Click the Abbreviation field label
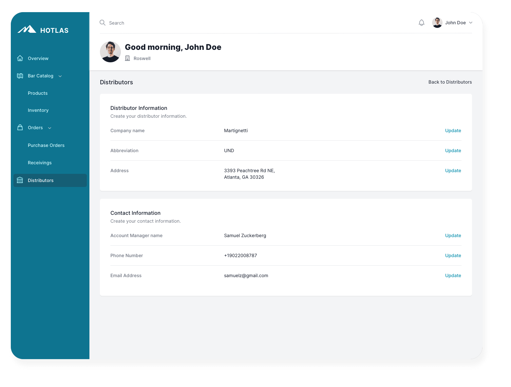Viewport: 511px width, 387px height. (124, 151)
